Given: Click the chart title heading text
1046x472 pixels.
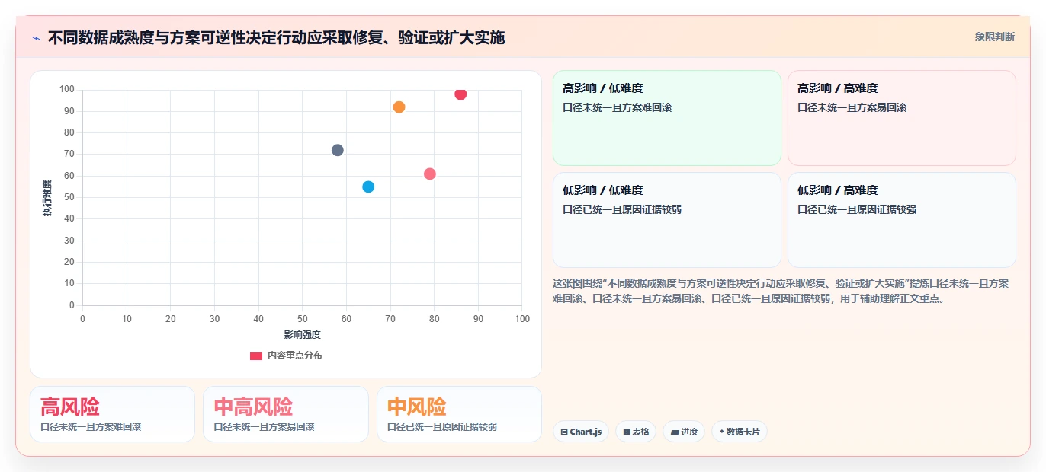Looking at the screenshot, I should [x=276, y=37].
